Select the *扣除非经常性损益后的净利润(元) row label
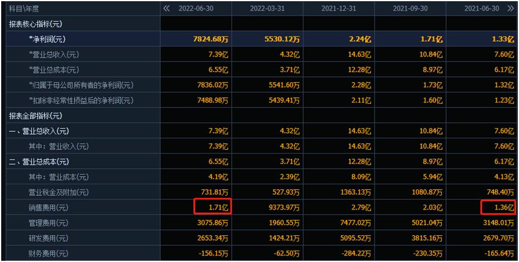Image resolution: width=519 pixels, height=262 pixels. click(81, 101)
